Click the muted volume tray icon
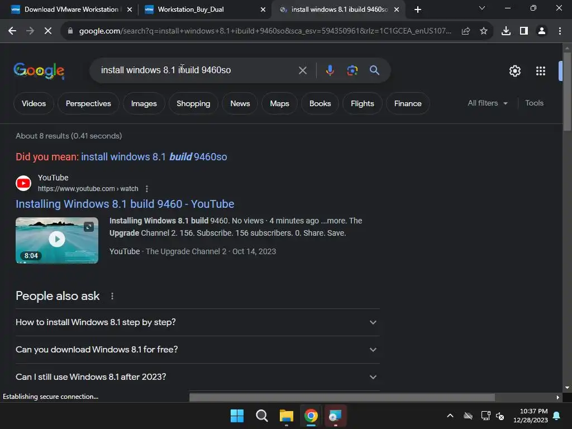This screenshot has width=572, height=429. click(x=500, y=416)
